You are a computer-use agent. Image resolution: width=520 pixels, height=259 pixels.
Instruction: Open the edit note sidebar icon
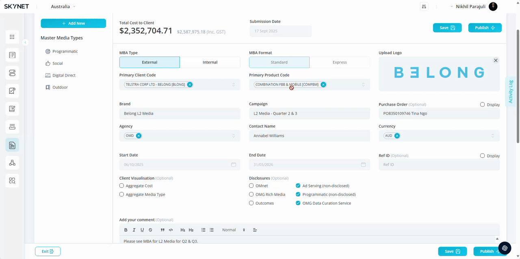(12, 109)
